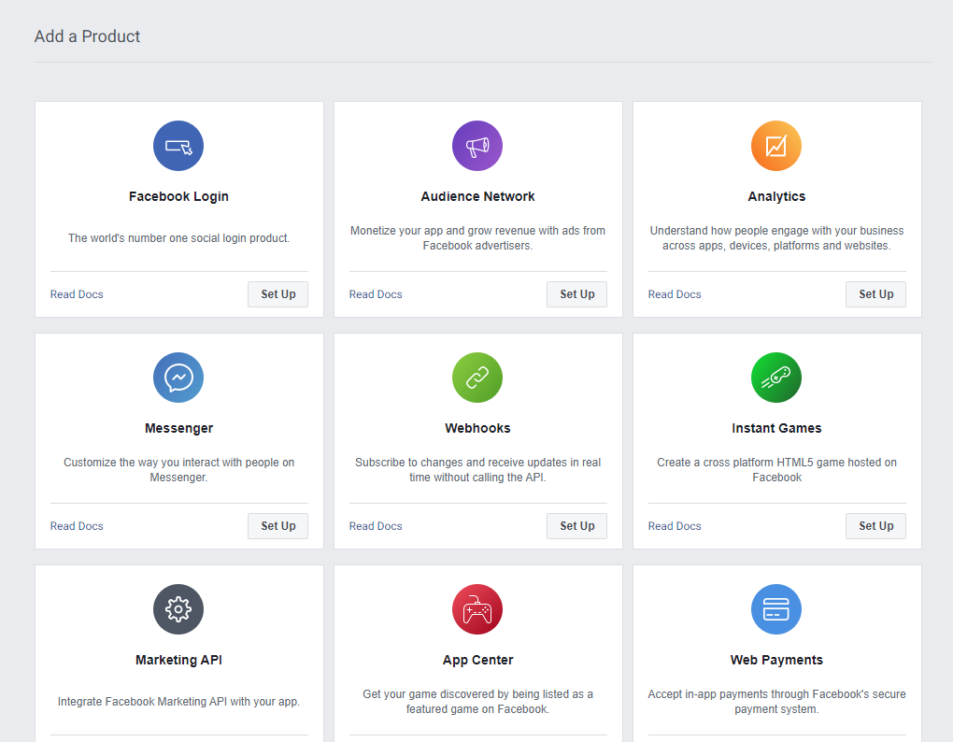Set up Messenger product
The image size is (953, 742).
(277, 526)
